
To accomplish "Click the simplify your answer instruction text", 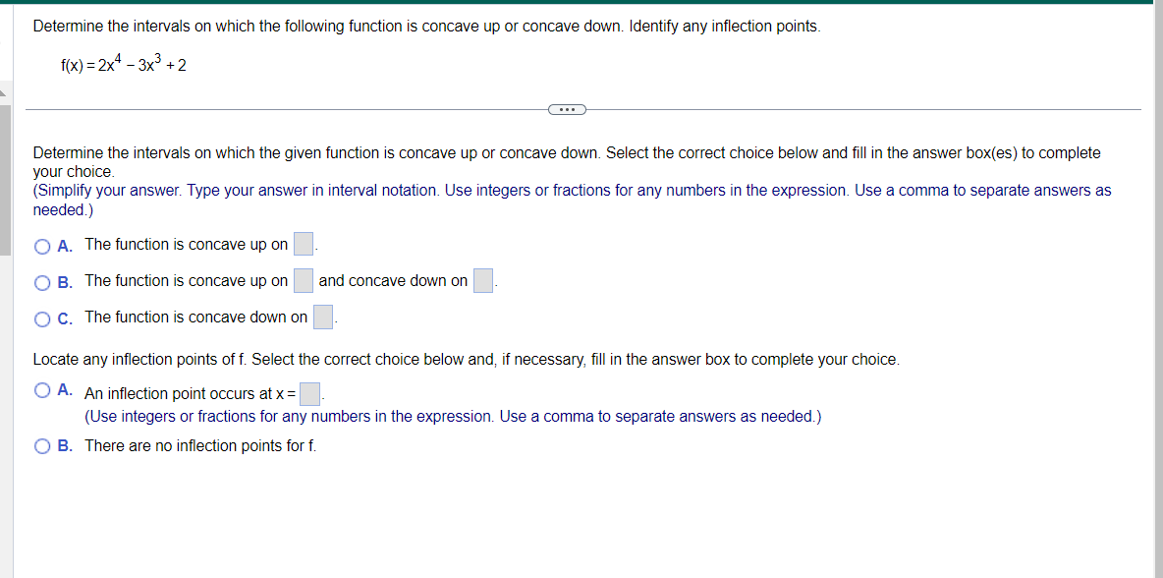I will pos(393,190).
